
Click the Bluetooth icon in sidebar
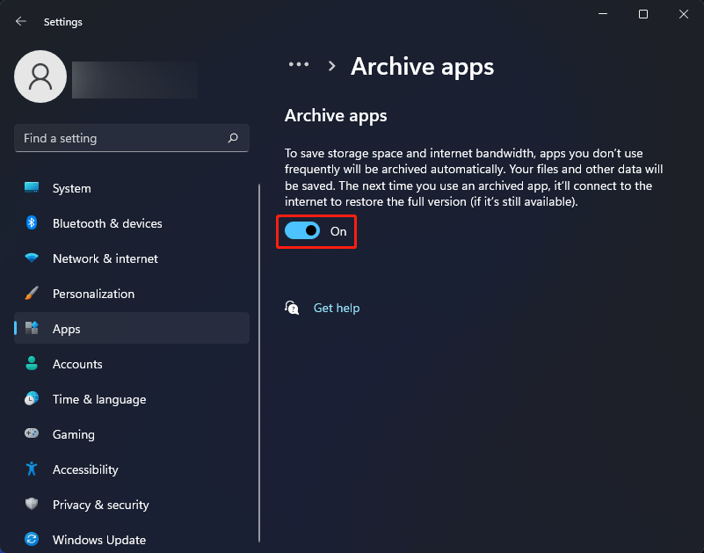click(32, 222)
